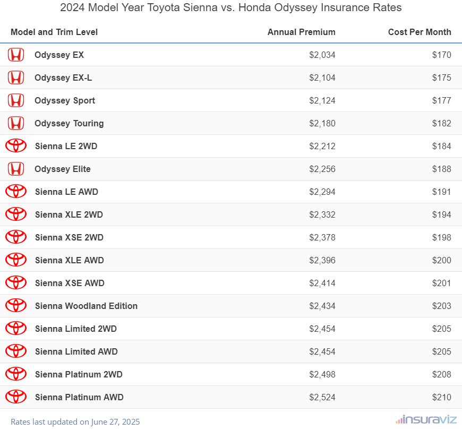Viewport: 462px width, 430px height.
Task: Click the $191 monthly cost value
Action: point(442,192)
